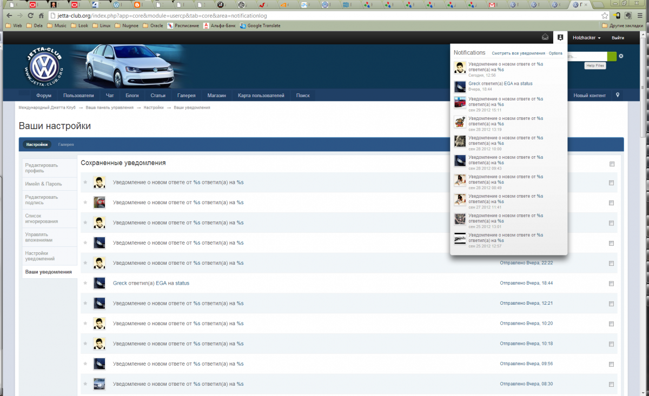Expand Другие закладки bookmarks folder
The image size is (649, 396).
(623, 25)
